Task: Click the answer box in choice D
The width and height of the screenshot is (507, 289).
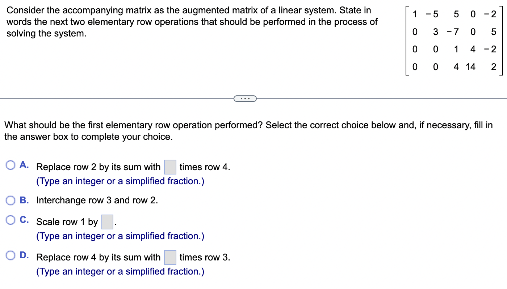Action: point(170,257)
